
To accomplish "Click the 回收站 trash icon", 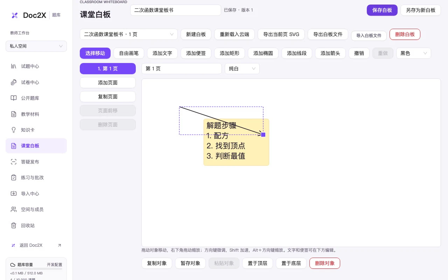I will [x=14, y=225].
